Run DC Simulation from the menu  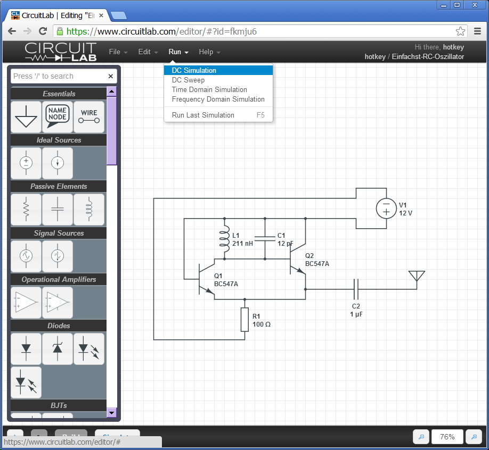pyautogui.click(x=194, y=70)
